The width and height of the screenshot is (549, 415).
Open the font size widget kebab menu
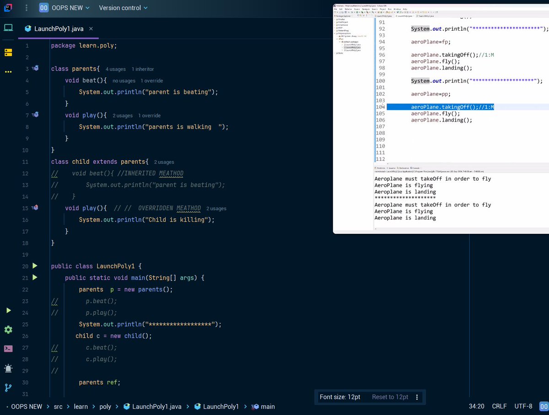417,397
